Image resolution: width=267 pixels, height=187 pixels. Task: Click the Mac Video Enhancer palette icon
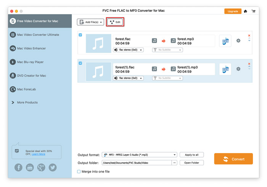(x=13, y=48)
